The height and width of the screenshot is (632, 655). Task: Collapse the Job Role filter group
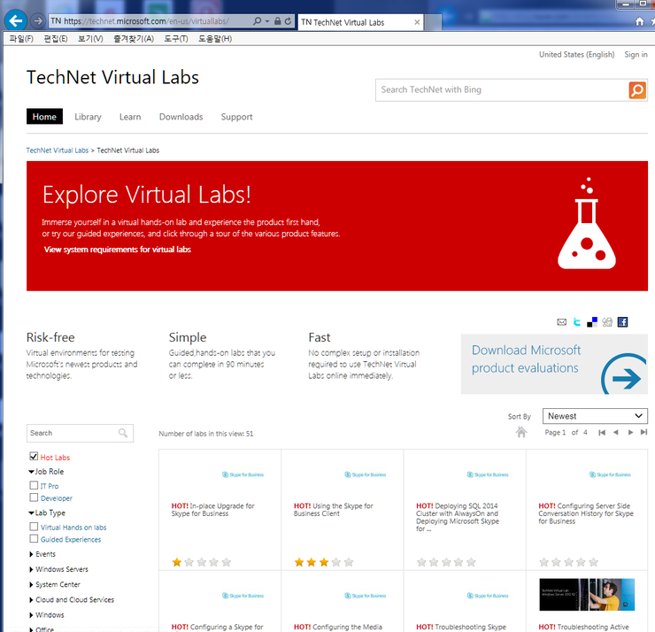pos(31,472)
